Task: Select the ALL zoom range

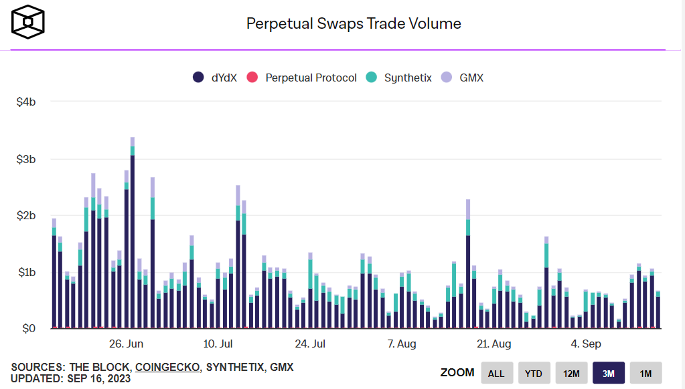Action: click(x=497, y=372)
